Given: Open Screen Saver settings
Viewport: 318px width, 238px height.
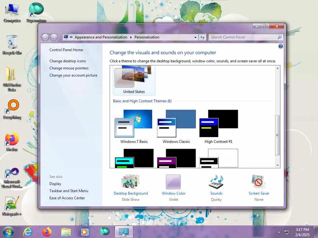Looking at the screenshot, I should click(x=259, y=188).
